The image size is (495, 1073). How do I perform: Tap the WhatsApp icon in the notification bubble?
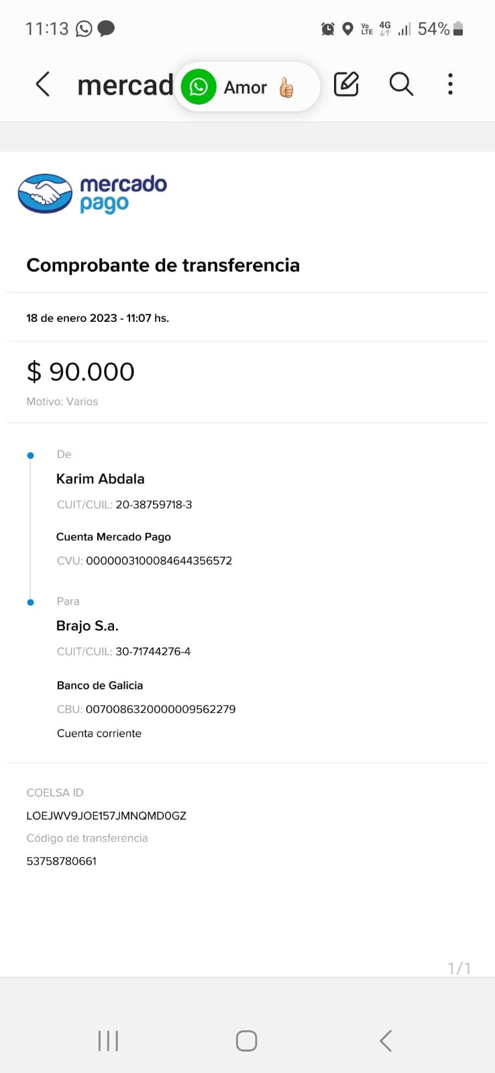(199, 87)
